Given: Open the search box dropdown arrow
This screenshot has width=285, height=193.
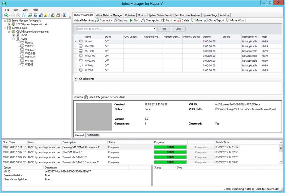Looking at the screenshot, I should tap(154, 29).
